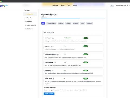Choose the Mobile Friendliness sidebar icon

25,25
